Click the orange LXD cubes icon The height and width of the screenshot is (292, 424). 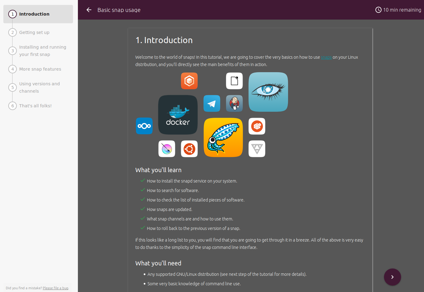point(257,126)
